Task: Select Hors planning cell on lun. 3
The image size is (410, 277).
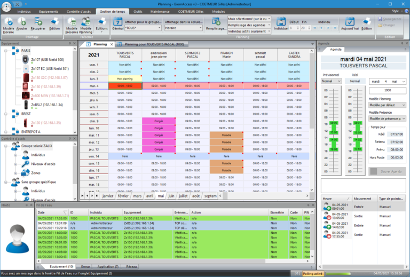Action: (x=125, y=78)
